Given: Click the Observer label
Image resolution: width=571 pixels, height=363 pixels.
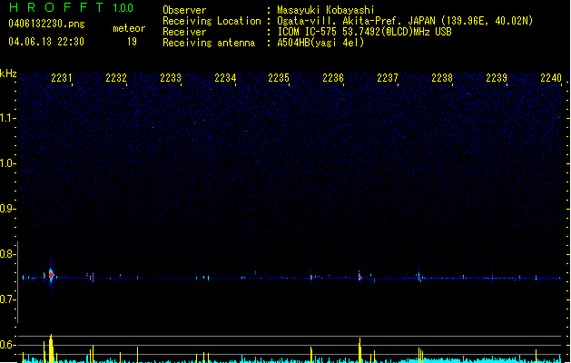Looking at the screenshot, I should click(x=184, y=10).
